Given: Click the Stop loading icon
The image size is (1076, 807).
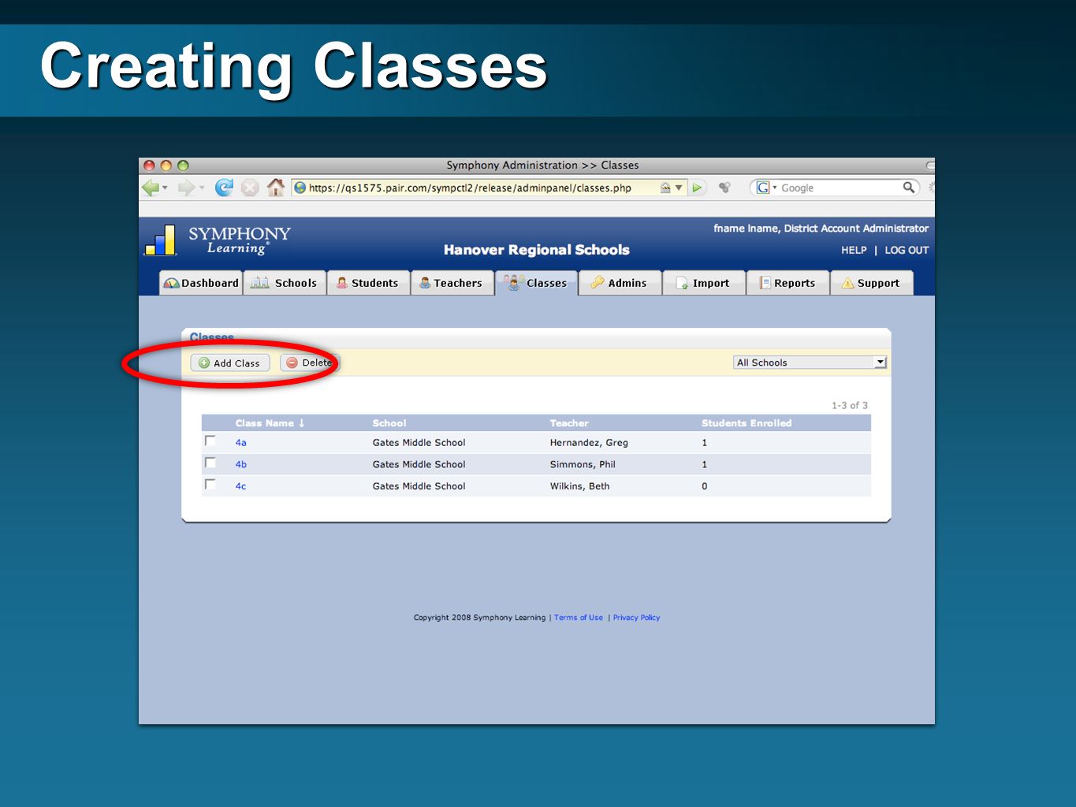Looking at the screenshot, I should [x=250, y=188].
